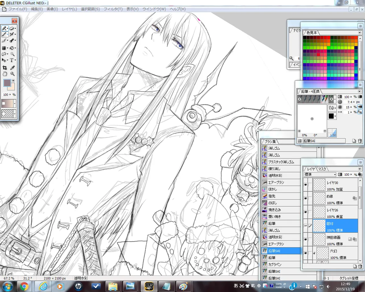This screenshot has height=292, width=365.
Task: Create a new layer in layer panel
Action: (355, 266)
